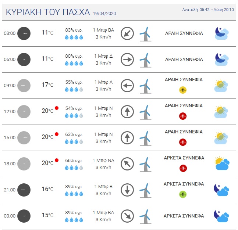Click the east-pointing wind arrow at 06:00
Viewport: 238px width, 230px height.
[127, 60]
